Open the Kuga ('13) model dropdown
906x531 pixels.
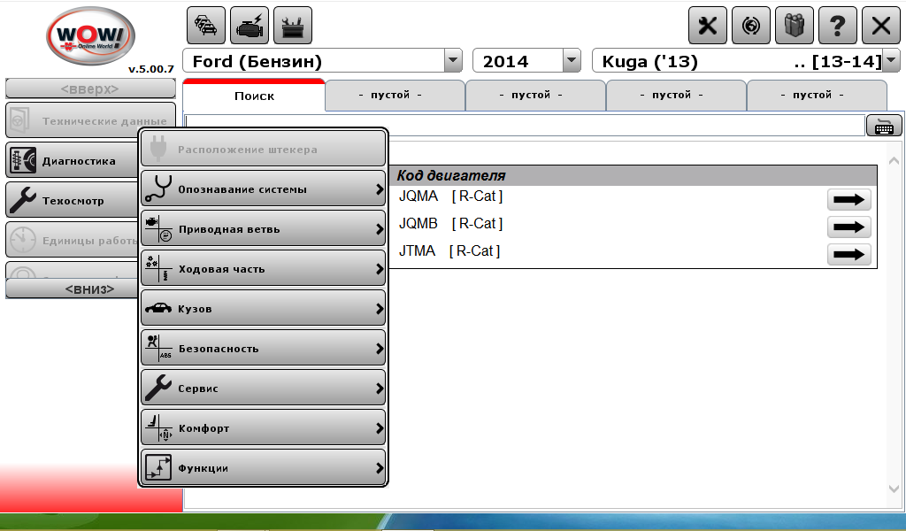[892, 61]
